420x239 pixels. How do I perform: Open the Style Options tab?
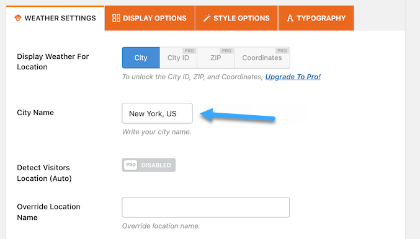pyautogui.click(x=236, y=18)
